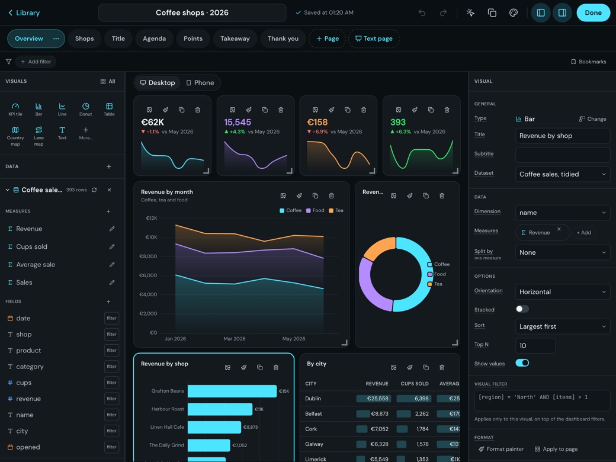The width and height of the screenshot is (616, 462).
Task: Add a Country map visual
Action: click(15, 136)
